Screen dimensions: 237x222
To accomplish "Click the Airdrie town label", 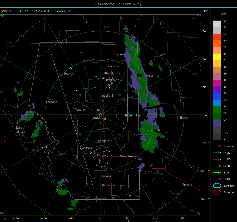I will tap(104, 141).
